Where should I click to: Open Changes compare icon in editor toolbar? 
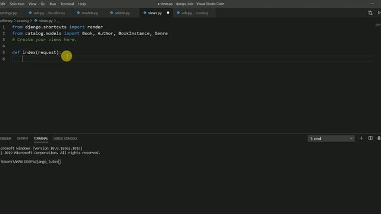(x=370, y=13)
